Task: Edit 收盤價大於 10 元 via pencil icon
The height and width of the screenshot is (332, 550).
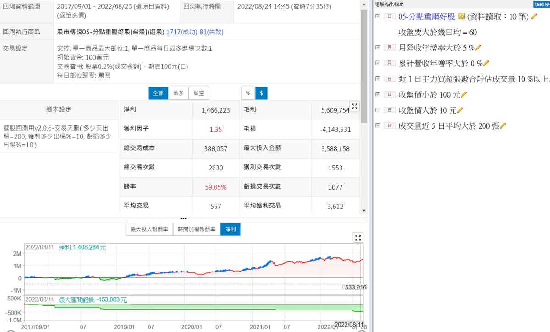Action: point(460,110)
